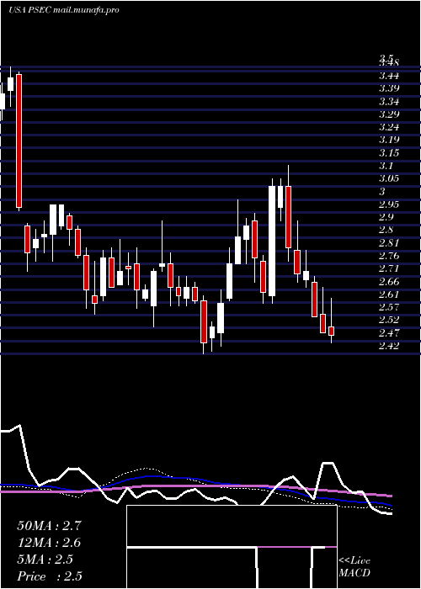Click the 'USA PSEC mail.munafa.pro' title text
The height and width of the screenshot is (589, 421).
coord(63,10)
